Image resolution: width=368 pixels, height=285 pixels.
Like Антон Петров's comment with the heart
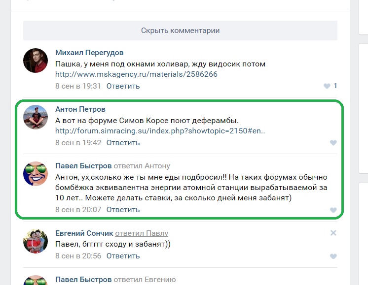(x=333, y=143)
